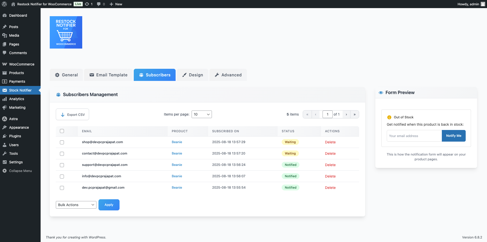This screenshot has width=487, height=242.
Task: Delete the contact@devpcprajapat.com subscriber
Action: 330,153
